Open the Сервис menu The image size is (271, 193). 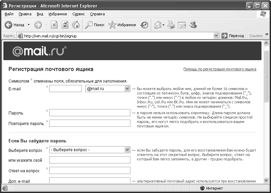[78, 14]
